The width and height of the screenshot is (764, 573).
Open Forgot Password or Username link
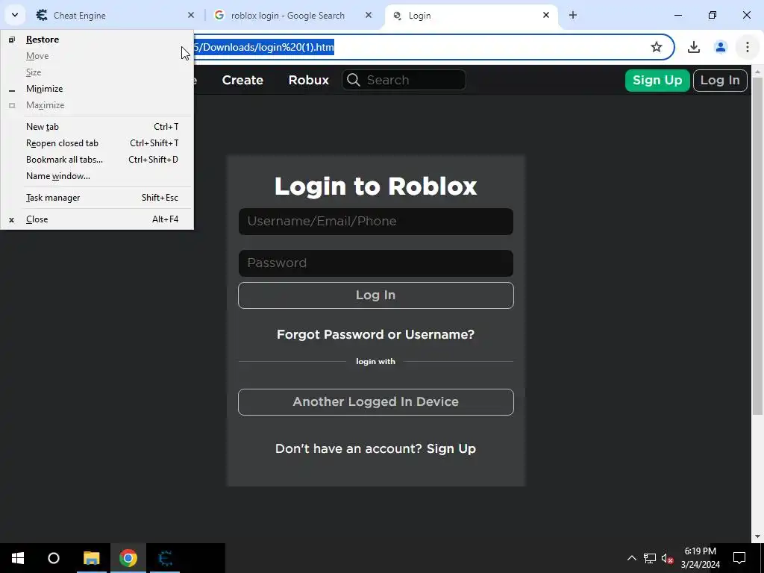(x=376, y=335)
